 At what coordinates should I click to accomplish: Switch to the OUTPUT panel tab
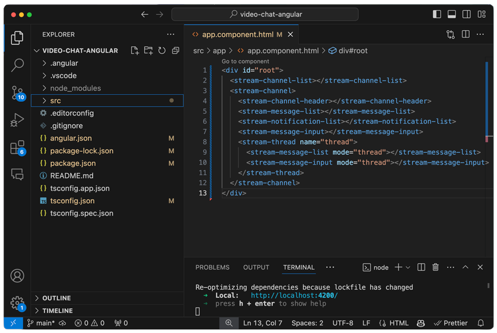[x=256, y=267]
